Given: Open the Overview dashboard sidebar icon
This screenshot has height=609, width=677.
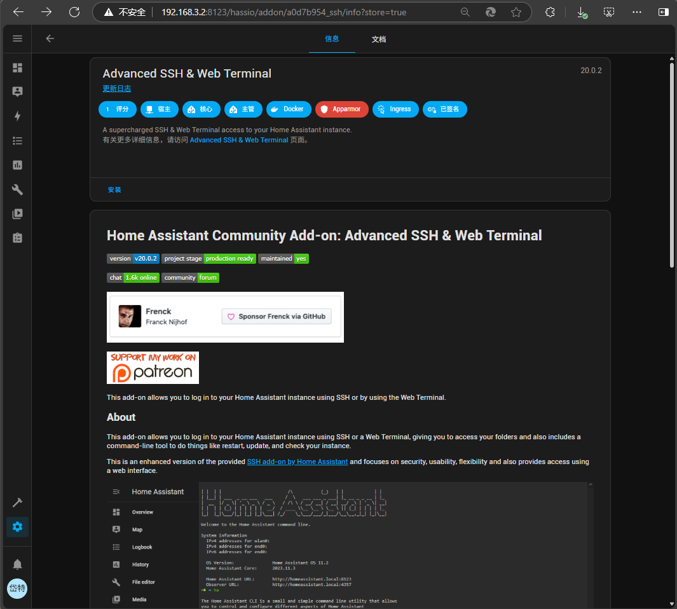Looking at the screenshot, I should pyautogui.click(x=17, y=67).
